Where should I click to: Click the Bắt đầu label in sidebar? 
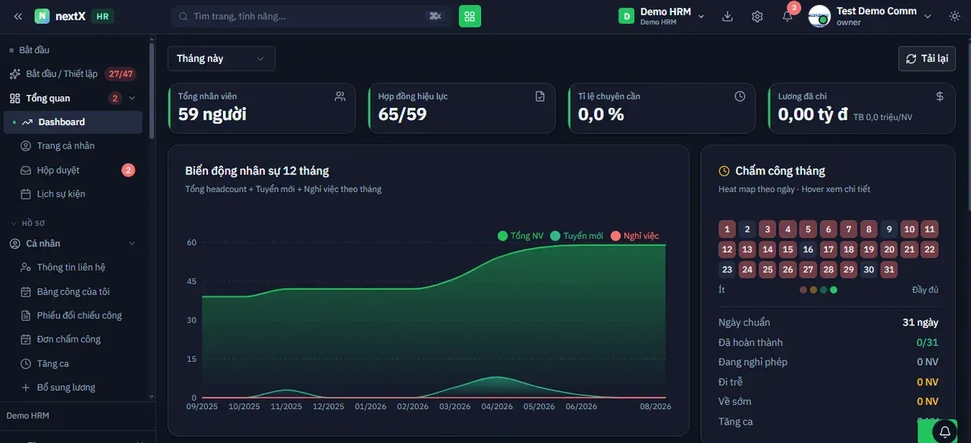(x=34, y=50)
